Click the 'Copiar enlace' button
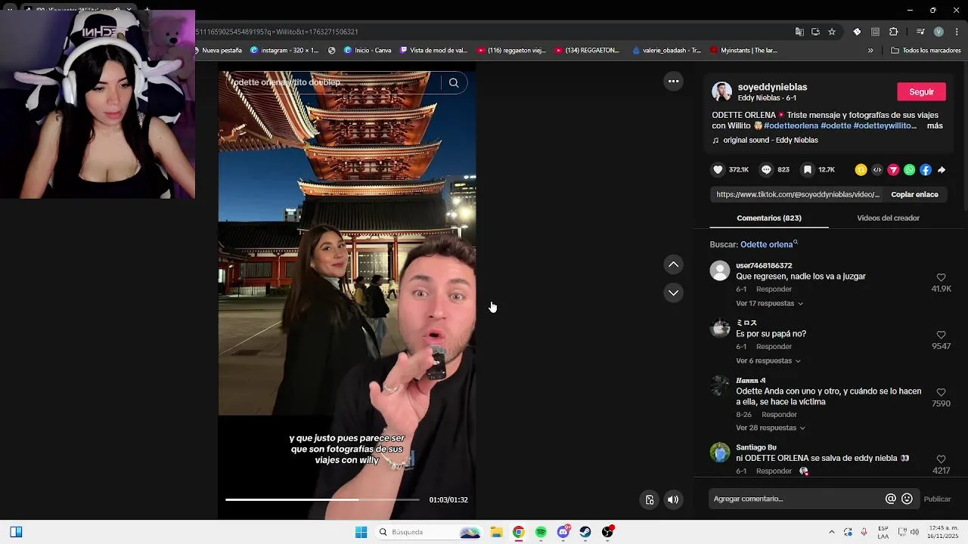968x544 pixels. click(x=914, y=194)
